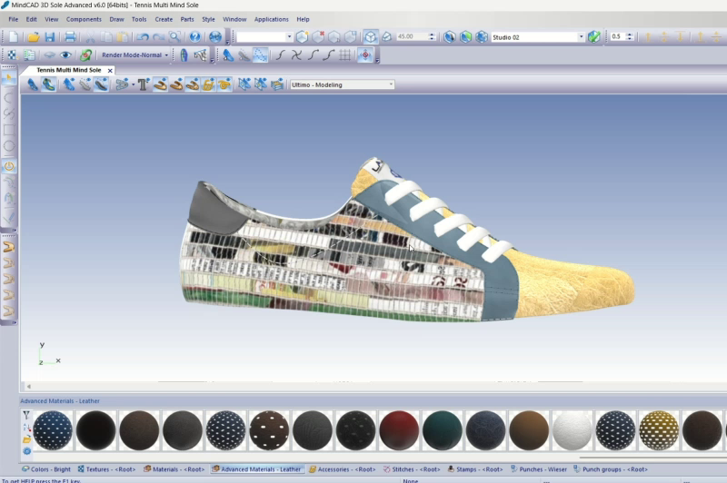Click the New document icon

(14, 37)
